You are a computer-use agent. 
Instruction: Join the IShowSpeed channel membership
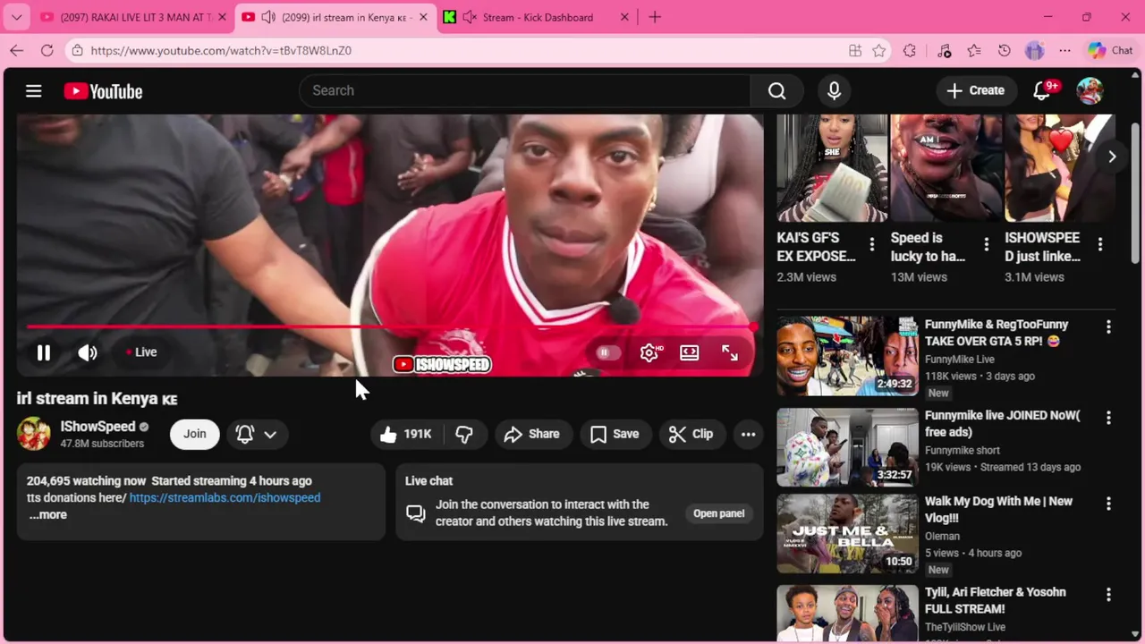click(194, 434)
